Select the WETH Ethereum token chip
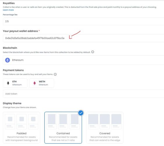Screen dimensions: 164x146 tap(42, 83)
